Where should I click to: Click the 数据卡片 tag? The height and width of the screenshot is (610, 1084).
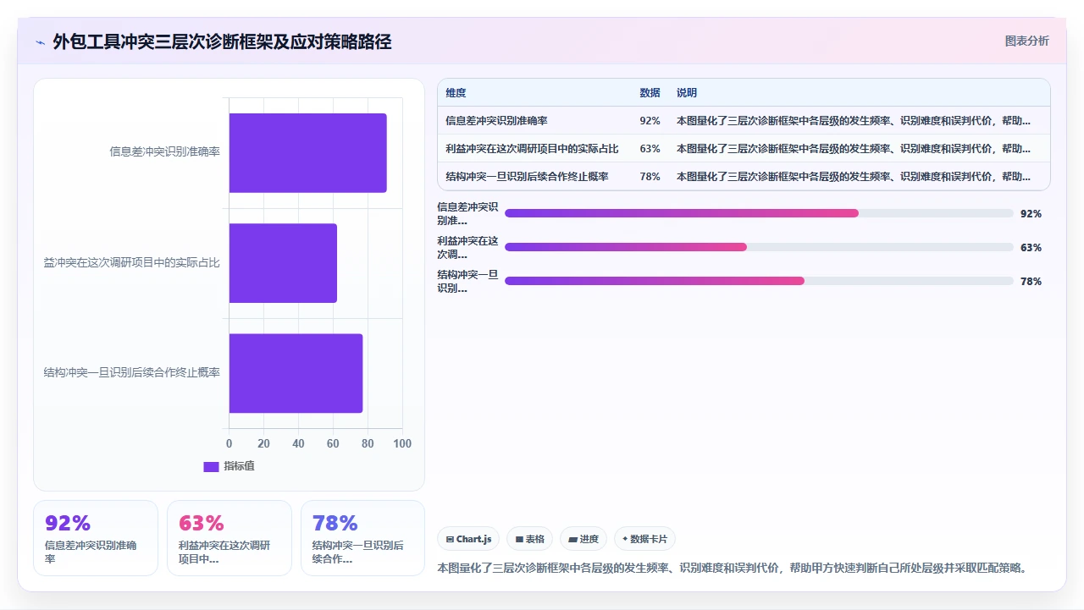coord(644,539)
